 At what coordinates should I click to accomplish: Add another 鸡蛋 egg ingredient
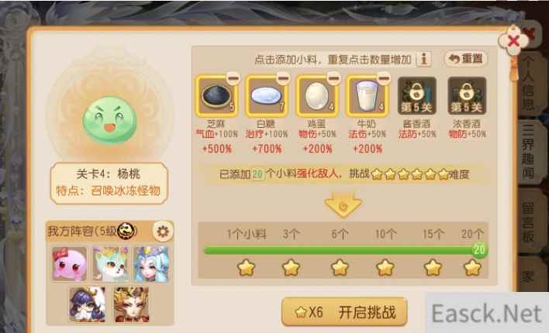[x=317, y=96]
